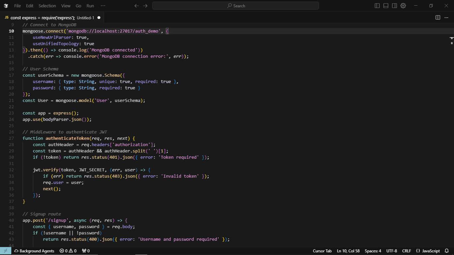The image size is (454, 255).
Task: Change indentation via Spaces: 4
Action: click(373, 251)
